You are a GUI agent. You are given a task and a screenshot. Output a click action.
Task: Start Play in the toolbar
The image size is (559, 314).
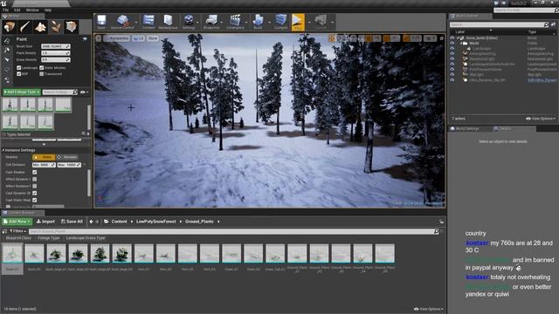298,22
